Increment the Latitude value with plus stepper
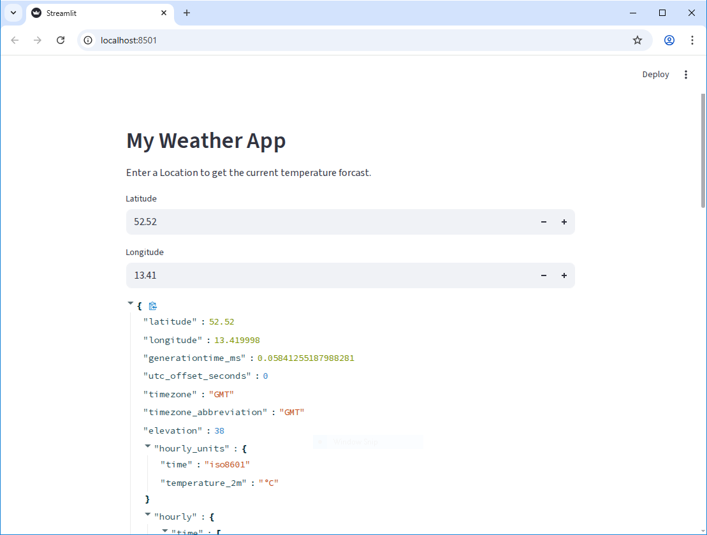This screenshot has height=535, width=707. coord(564,221)
